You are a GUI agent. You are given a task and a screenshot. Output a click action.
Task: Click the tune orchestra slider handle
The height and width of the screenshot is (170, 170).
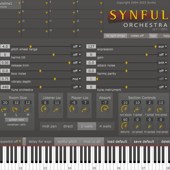tap(40, 87)
